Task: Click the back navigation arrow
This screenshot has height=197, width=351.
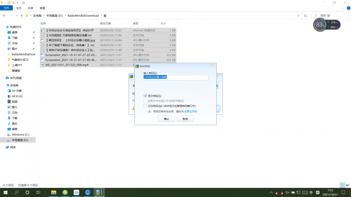Action: (x=4, y=16)
